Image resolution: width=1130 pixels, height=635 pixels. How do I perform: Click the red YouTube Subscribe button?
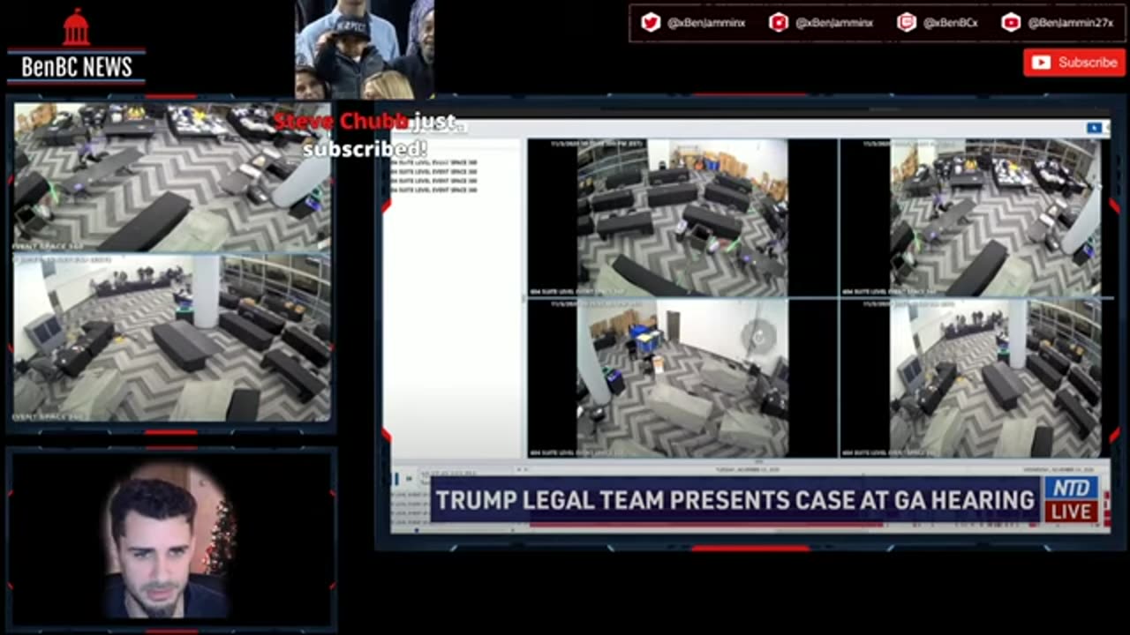coord(1073,63)
